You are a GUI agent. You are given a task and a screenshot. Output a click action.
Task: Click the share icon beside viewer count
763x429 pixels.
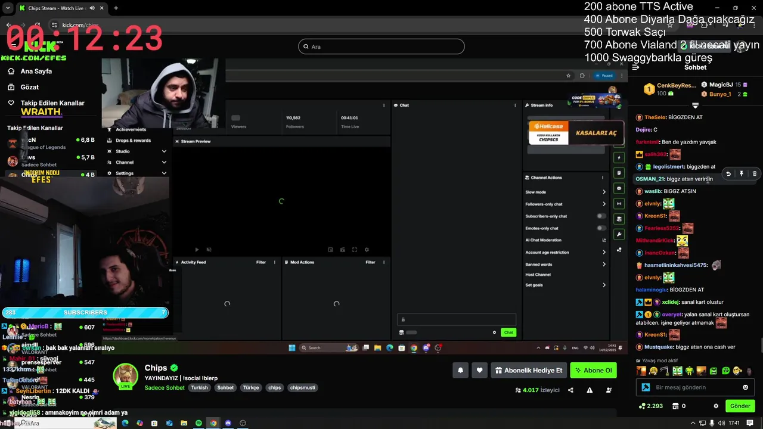click(570, 390)
